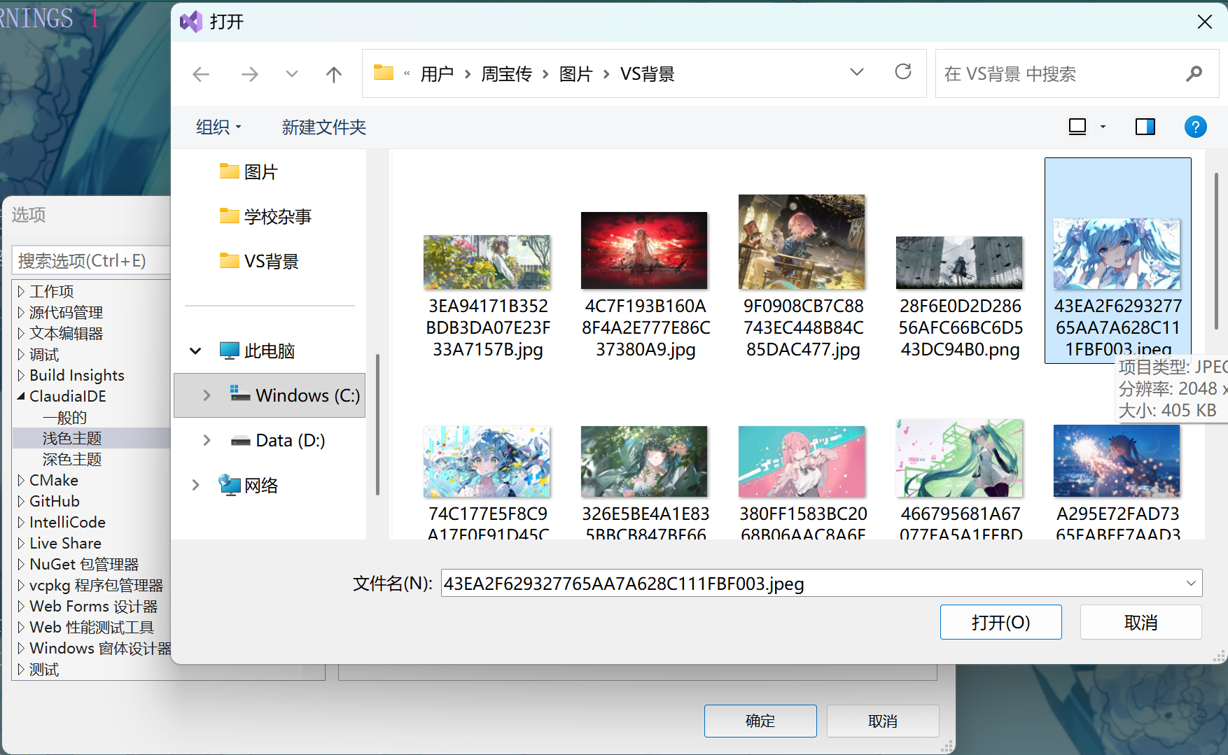This screenshot has width=1228, height=755.
Task: Open the view options dropdown arrow
Action: point(1103,127)
